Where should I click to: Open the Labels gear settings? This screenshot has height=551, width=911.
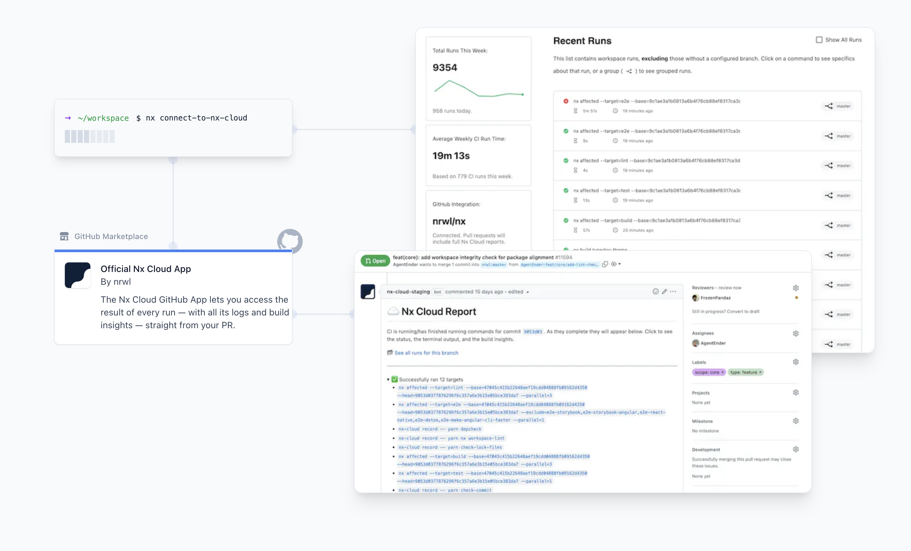pyautogui.click(x=796, y=362)
